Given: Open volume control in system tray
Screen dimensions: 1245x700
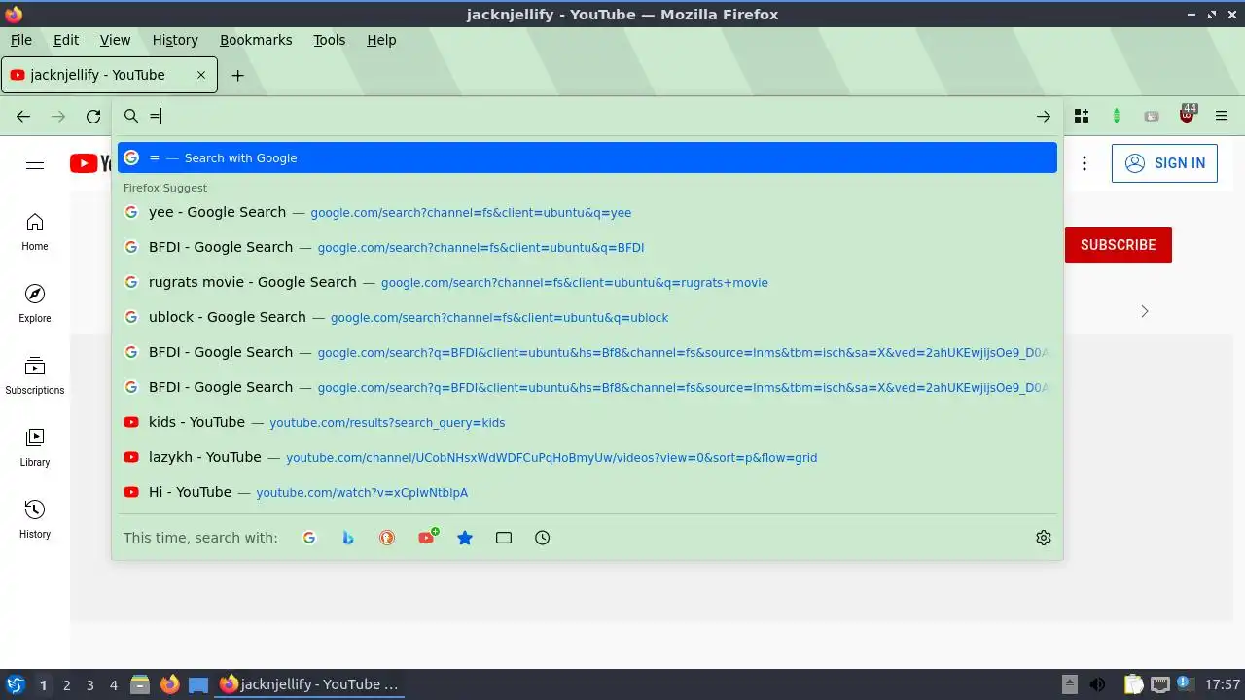Looking at the screenshot, I should tap(1097, 685).
